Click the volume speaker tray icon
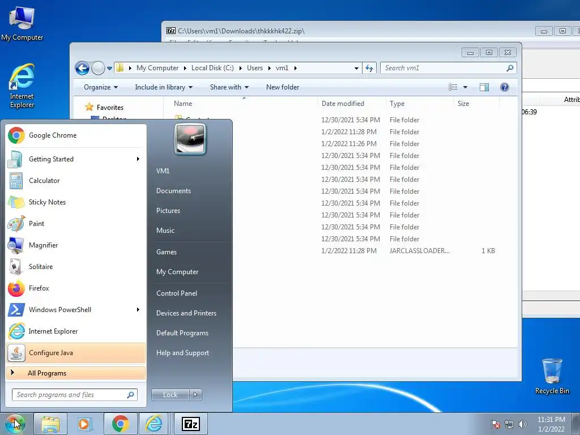 point(523,424)
